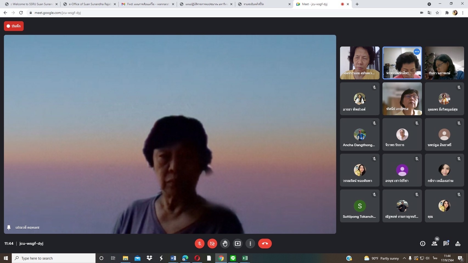Screen dimensions: 468x263
Task: Bookmark this page with the star icon
Action: [437, 13]
